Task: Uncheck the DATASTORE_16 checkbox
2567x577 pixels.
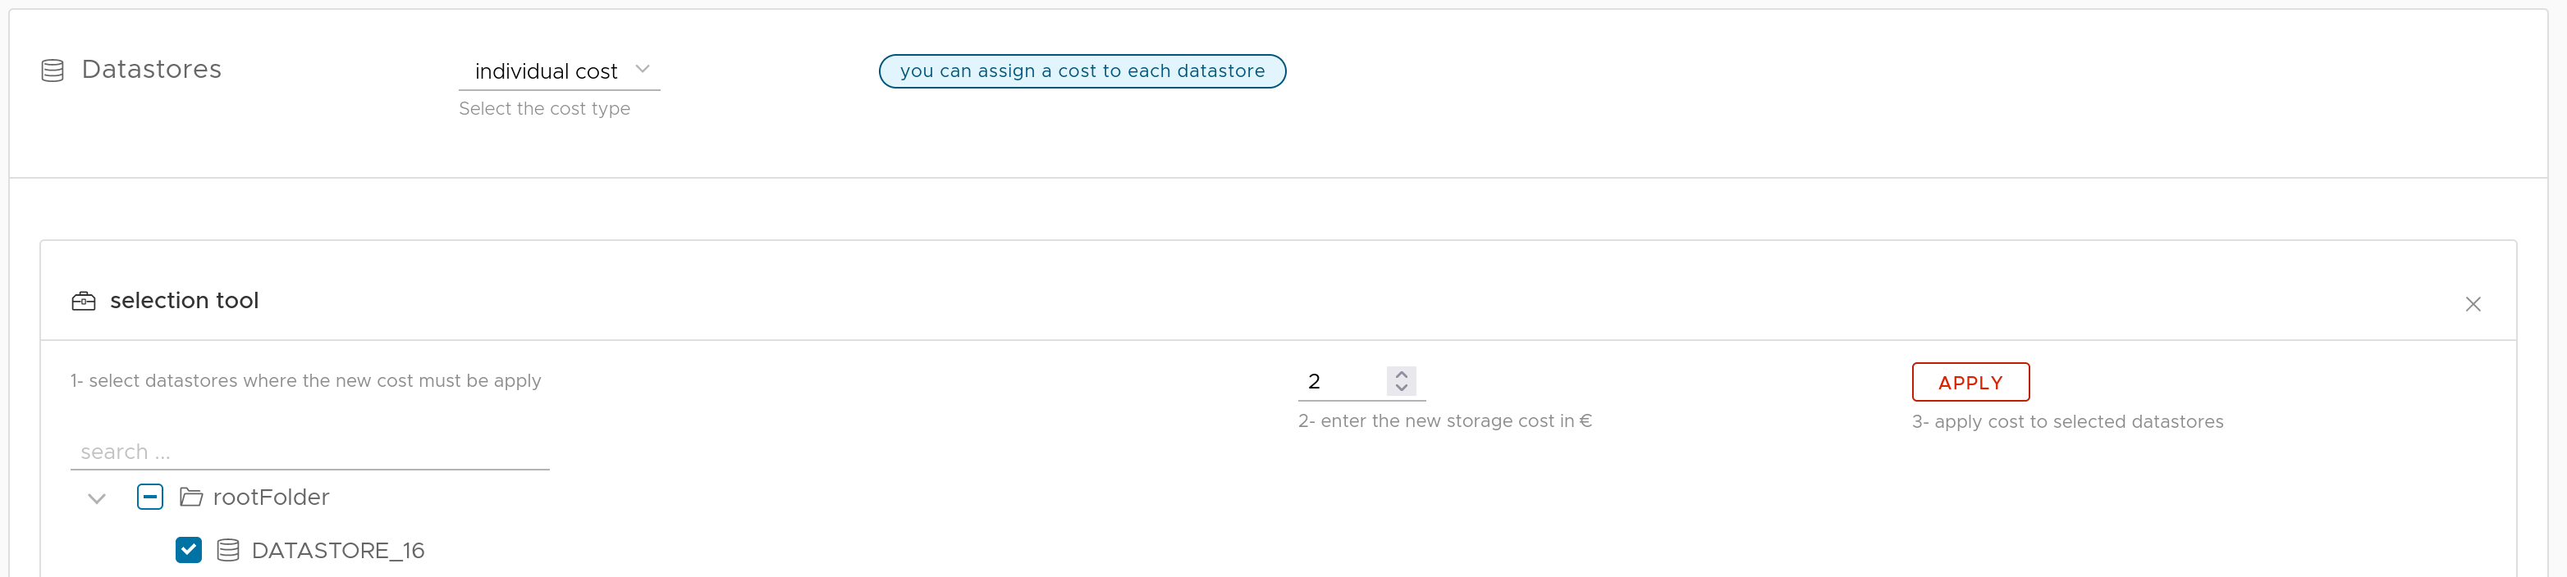Action: click(189, 550)
